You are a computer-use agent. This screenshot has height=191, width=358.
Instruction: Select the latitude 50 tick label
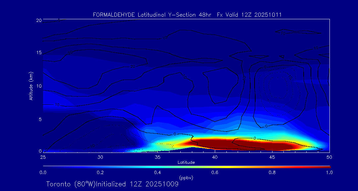coord(329,157)
